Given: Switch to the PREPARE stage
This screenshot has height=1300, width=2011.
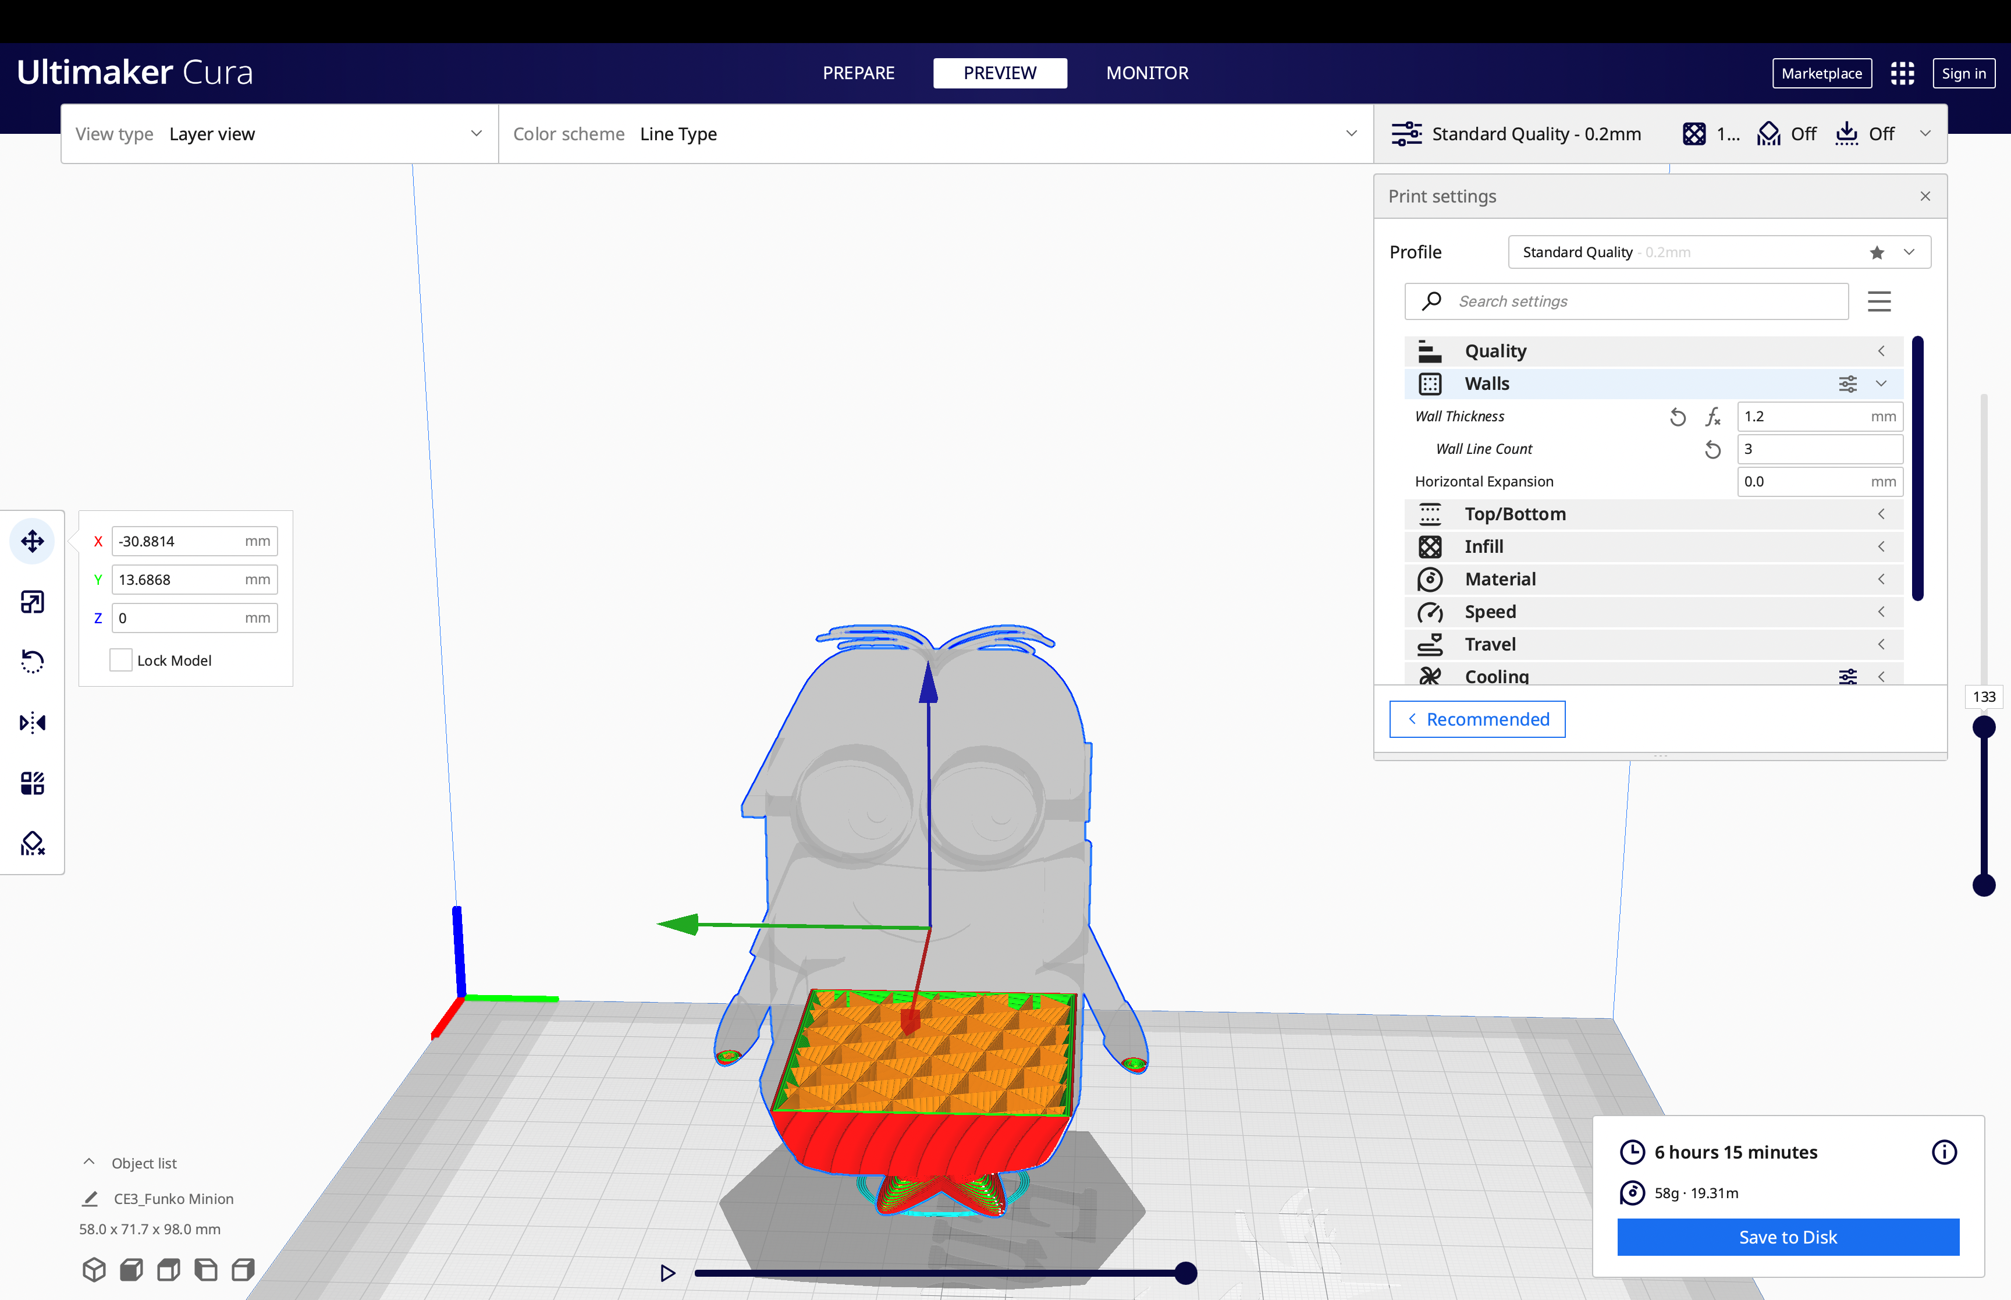Looking at the screenshot, I should 858,73.
